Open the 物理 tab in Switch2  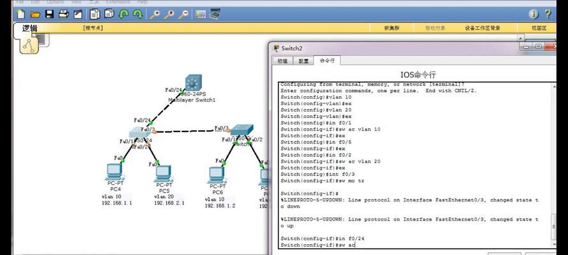pos(282,61)
